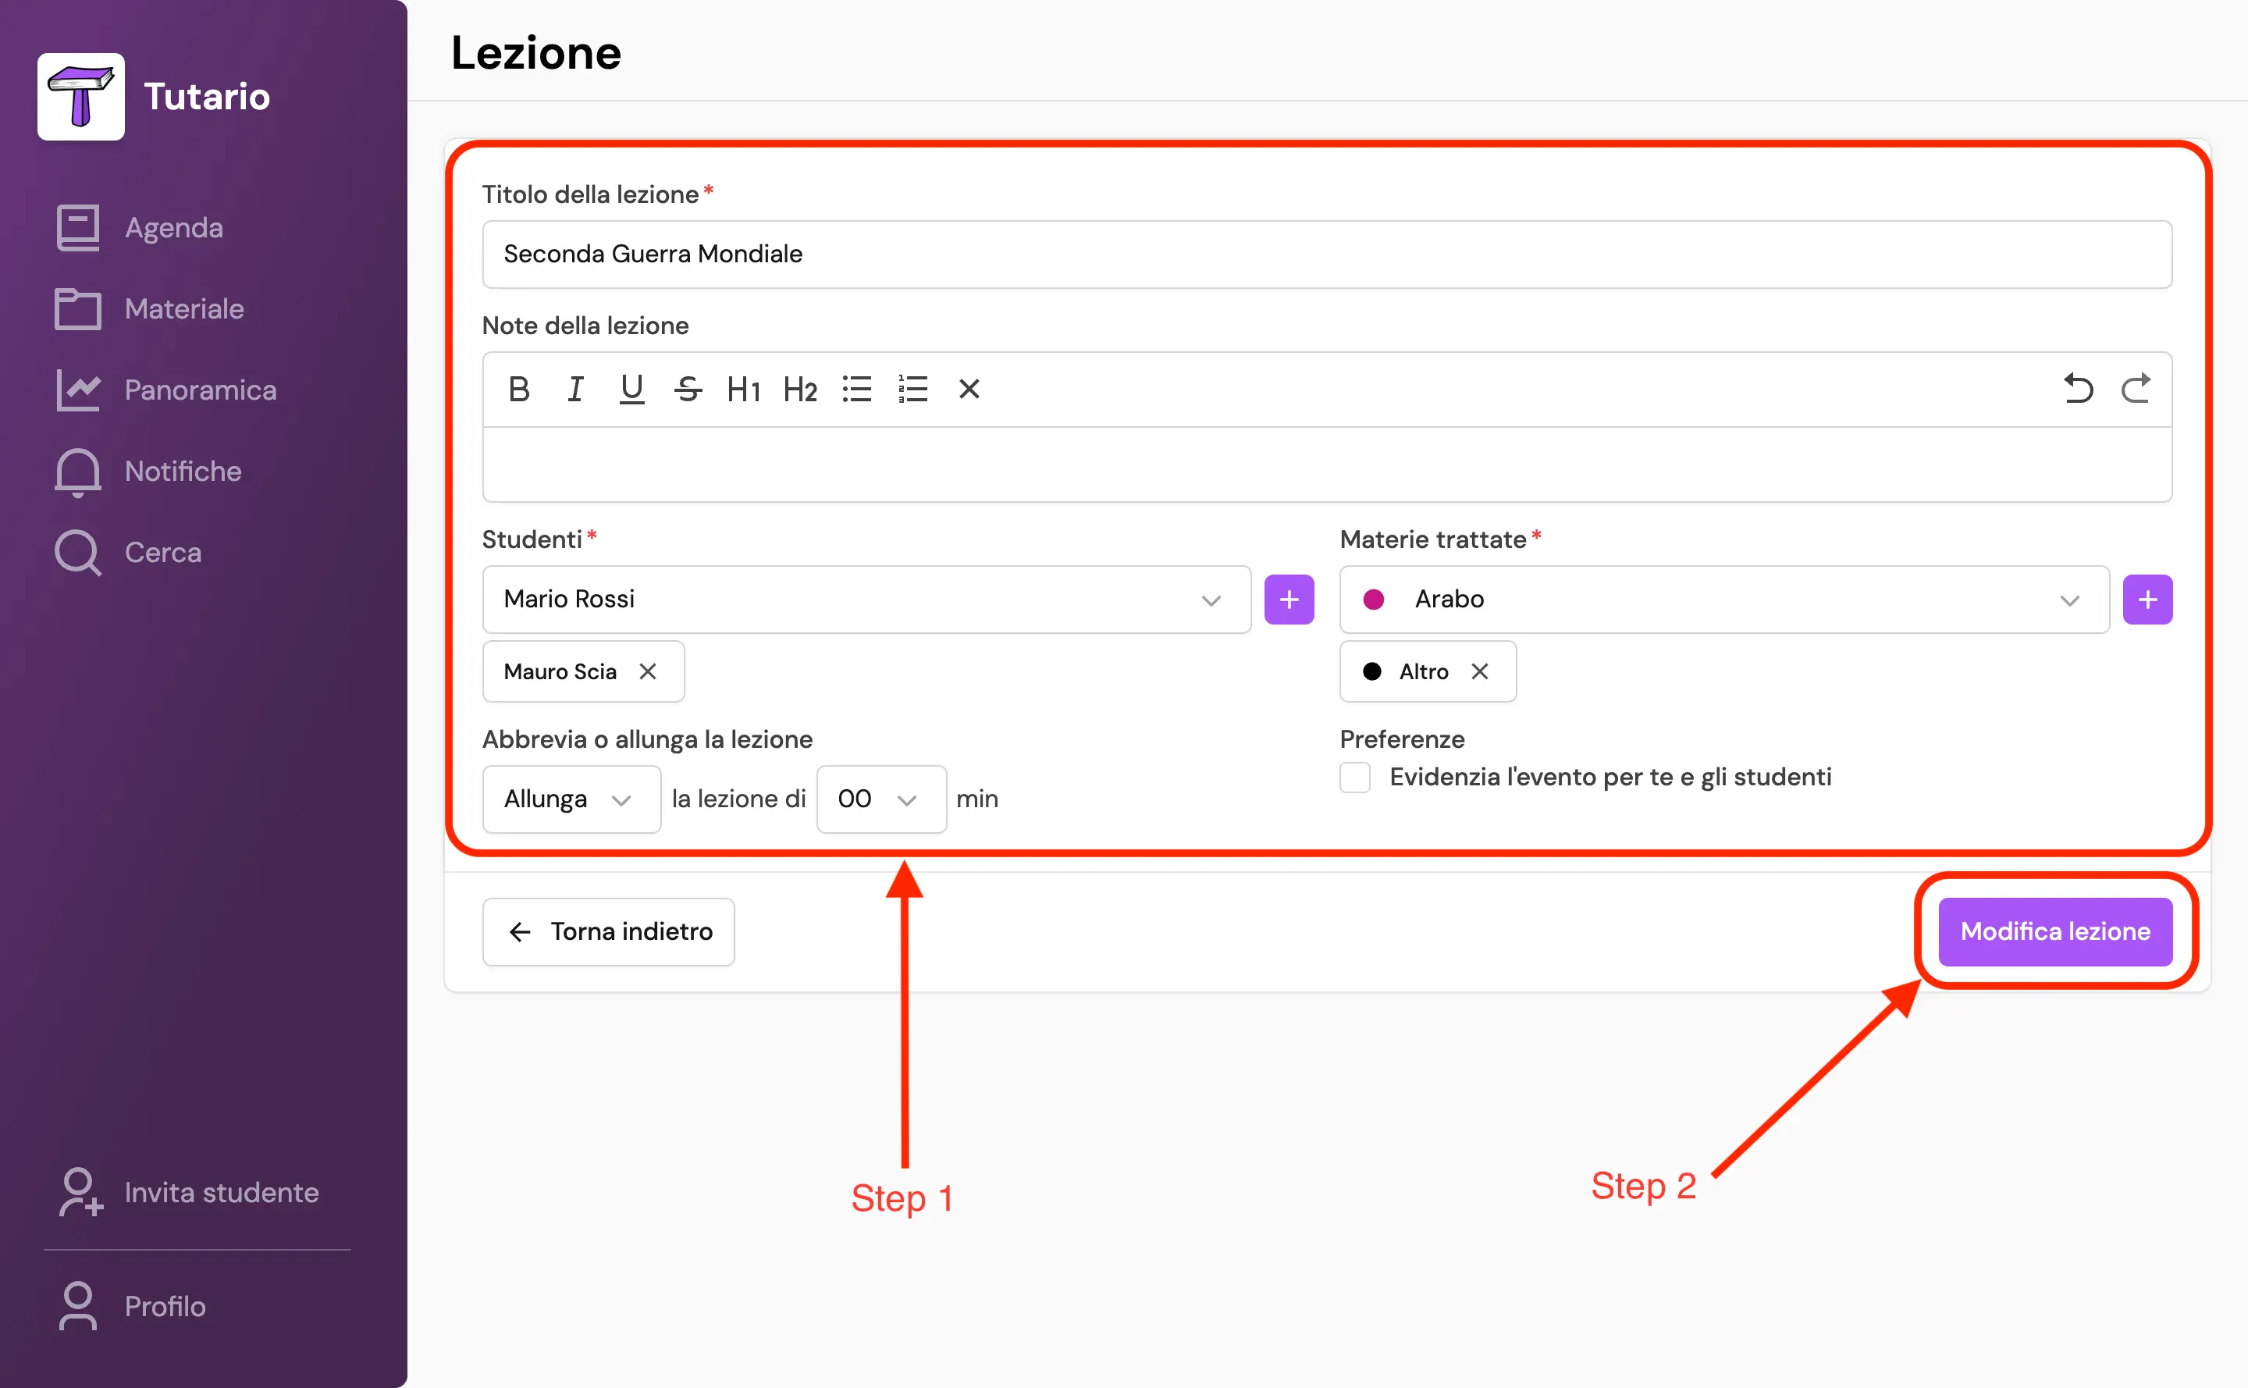Remove the Altro subject tag

(1480, 672)
